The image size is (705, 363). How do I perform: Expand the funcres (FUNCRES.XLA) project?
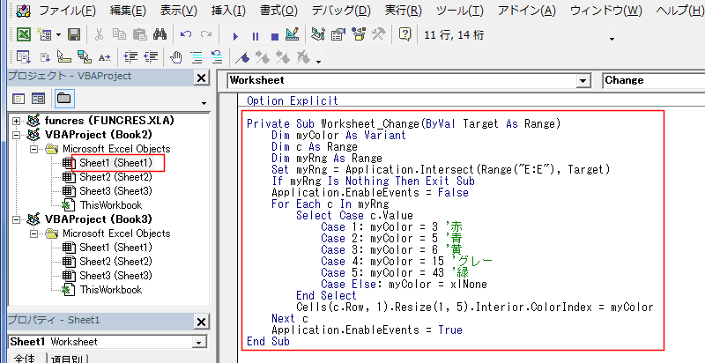[16, 121]
